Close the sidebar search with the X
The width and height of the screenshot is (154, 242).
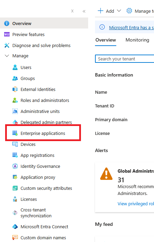tap(72, 11)
